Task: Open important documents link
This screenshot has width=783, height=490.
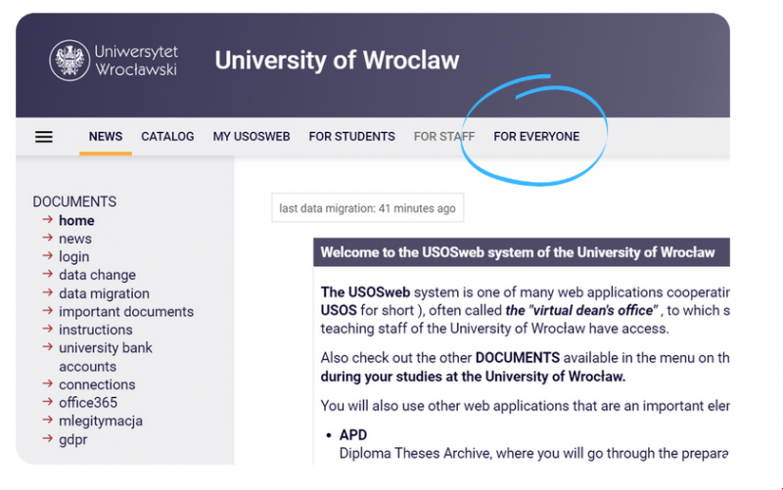Action: point(126,312)
